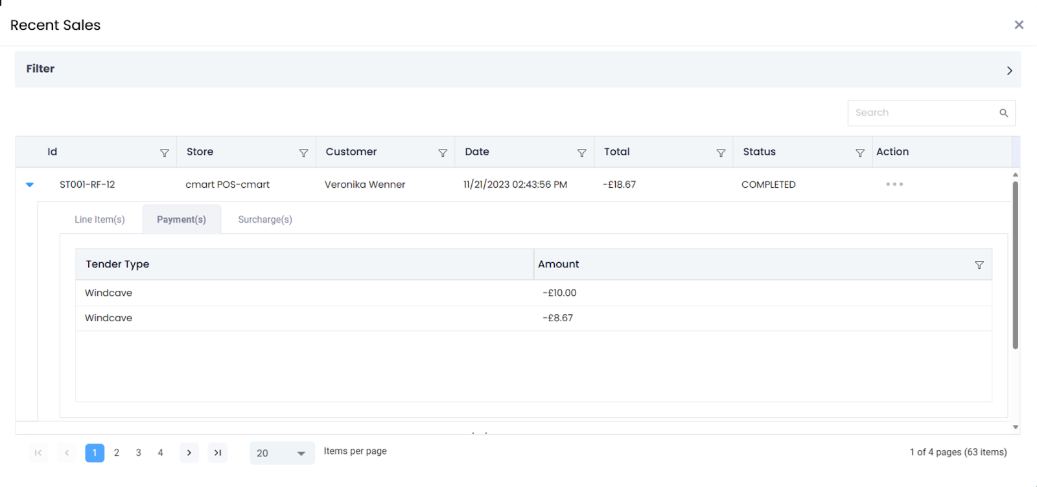Open the Status column filter icon
Screen dimensions: 1037x487
[860, 153]
